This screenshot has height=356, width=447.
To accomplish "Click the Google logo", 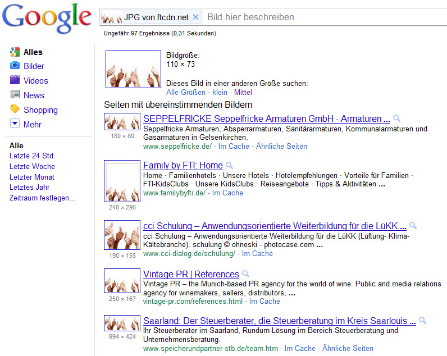I will [47, 18].
